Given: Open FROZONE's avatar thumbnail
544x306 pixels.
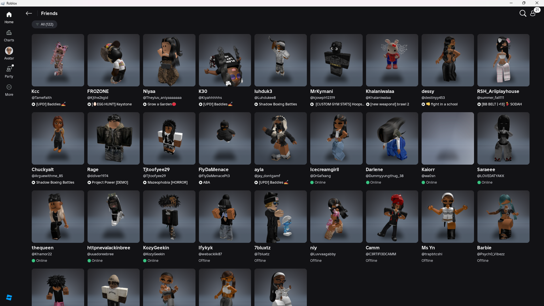Looking at the screenshot, I should [113, 60].
